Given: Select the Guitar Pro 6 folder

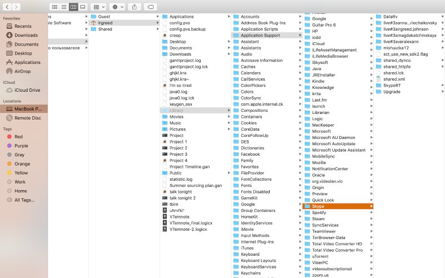Looking at the screenshot, I should coord(324,25).
